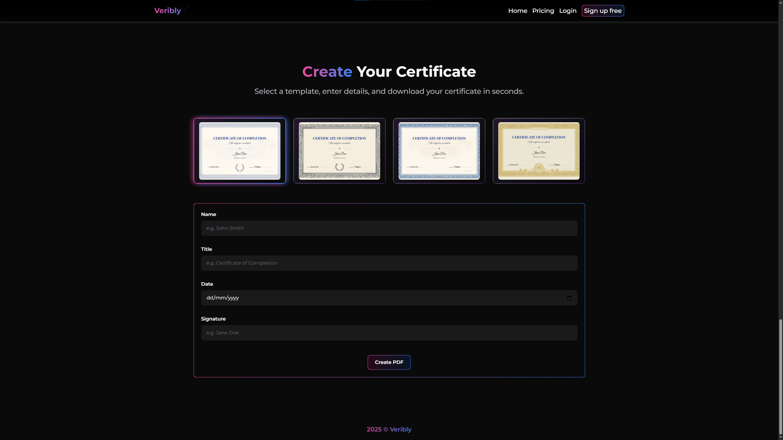Open the Pricing page

pos(543,11)
